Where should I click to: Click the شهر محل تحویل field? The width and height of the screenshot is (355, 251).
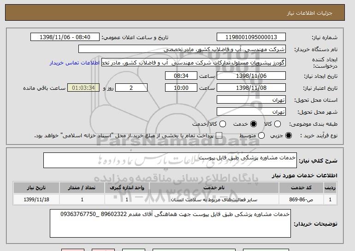(x=251, y=112)
